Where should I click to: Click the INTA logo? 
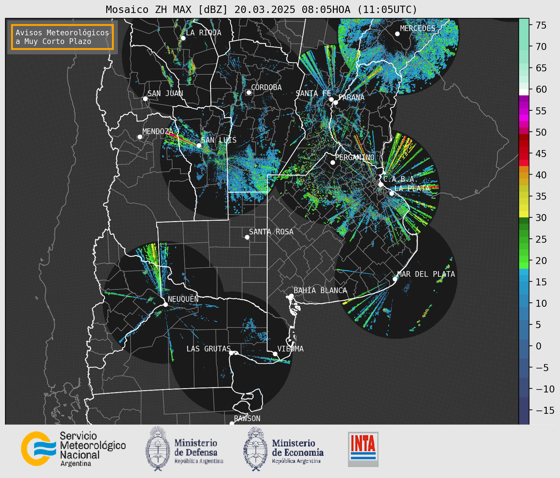(x=363, y=449)
